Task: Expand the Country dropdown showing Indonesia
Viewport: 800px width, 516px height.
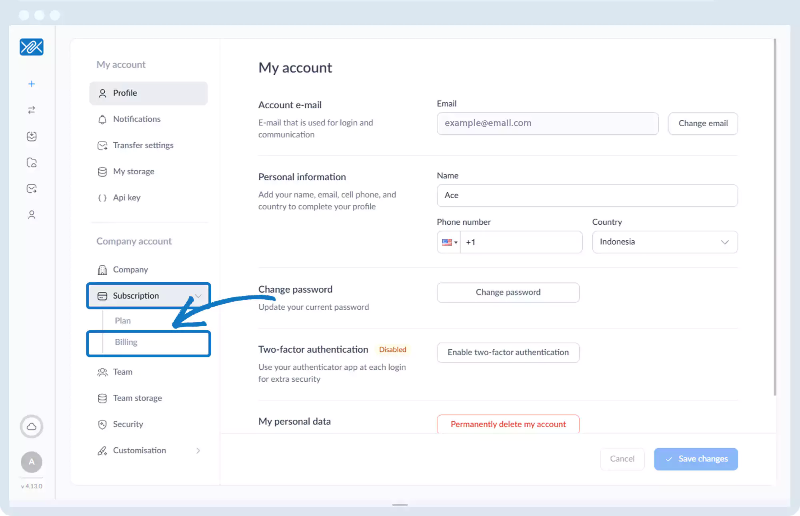Action: pos(665,242)
